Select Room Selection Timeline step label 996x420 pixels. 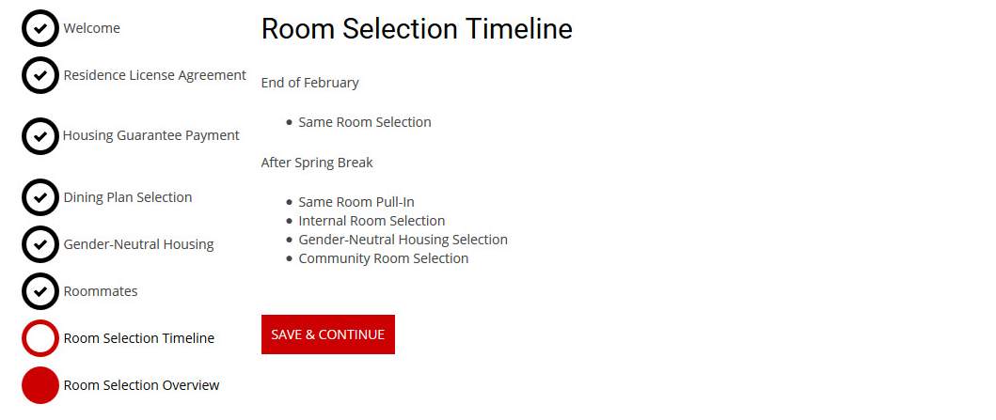(138, 338)
